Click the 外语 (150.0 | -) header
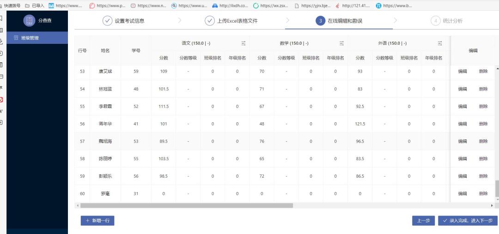 tap(392, 43)
